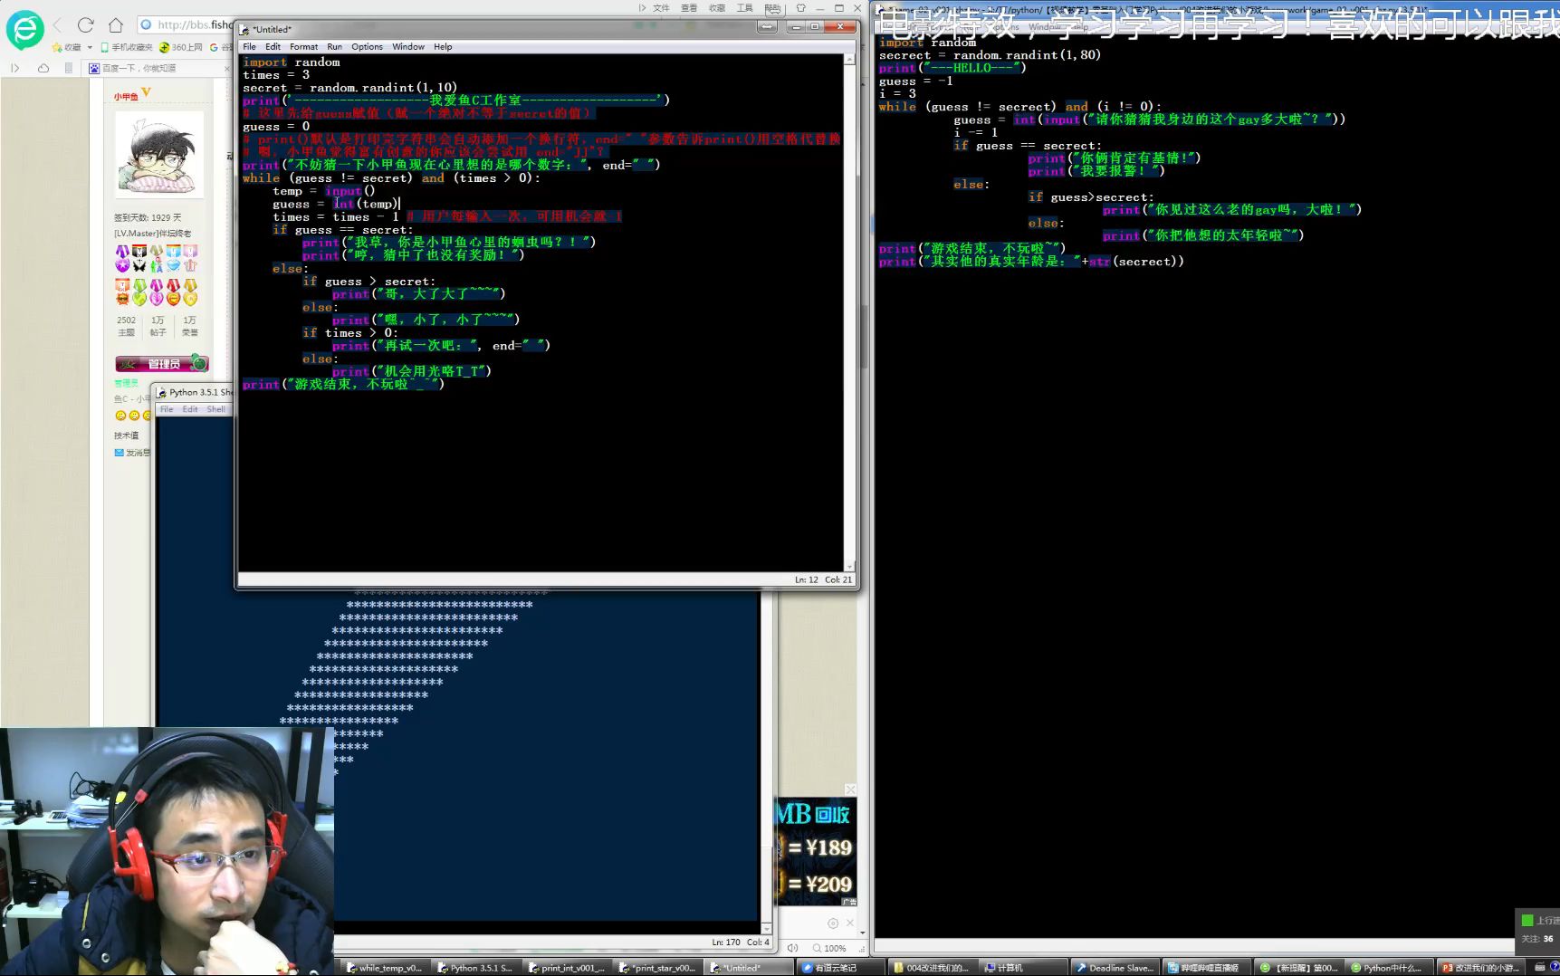Open 有道云笔记 from the taskbar

835,968
